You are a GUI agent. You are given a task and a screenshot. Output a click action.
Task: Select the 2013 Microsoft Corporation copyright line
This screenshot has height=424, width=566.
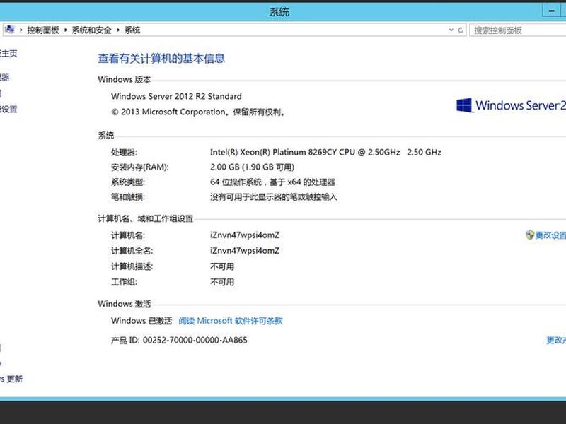[x=198, y=112]
